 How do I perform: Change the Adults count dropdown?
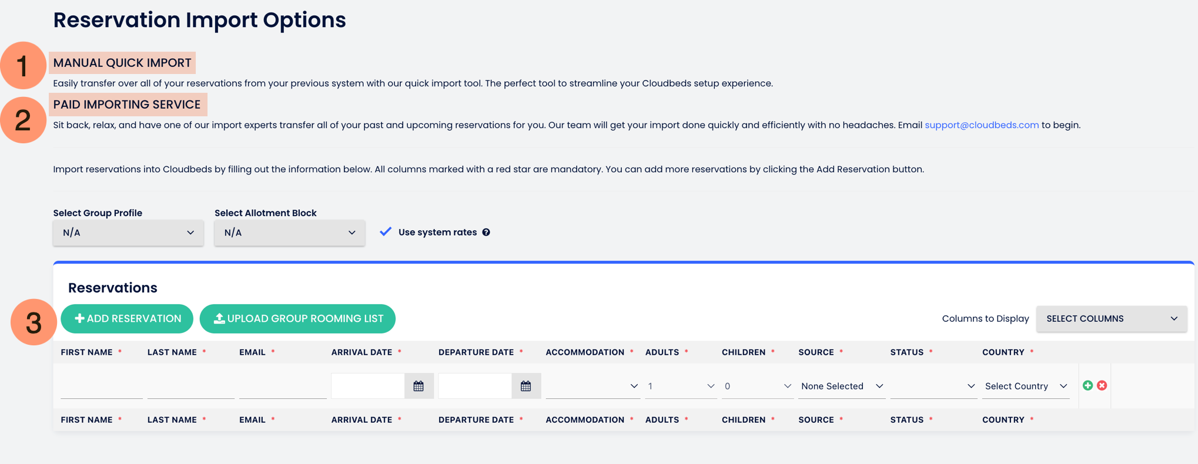pyautogui.click(x=681, y=386)
